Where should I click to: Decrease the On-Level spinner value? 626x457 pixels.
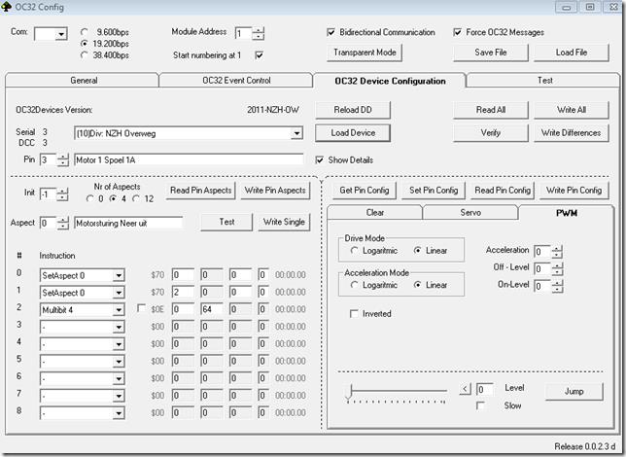[x=557, y=289]
